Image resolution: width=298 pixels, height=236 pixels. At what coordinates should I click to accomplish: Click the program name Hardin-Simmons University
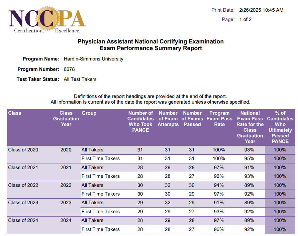93,59
